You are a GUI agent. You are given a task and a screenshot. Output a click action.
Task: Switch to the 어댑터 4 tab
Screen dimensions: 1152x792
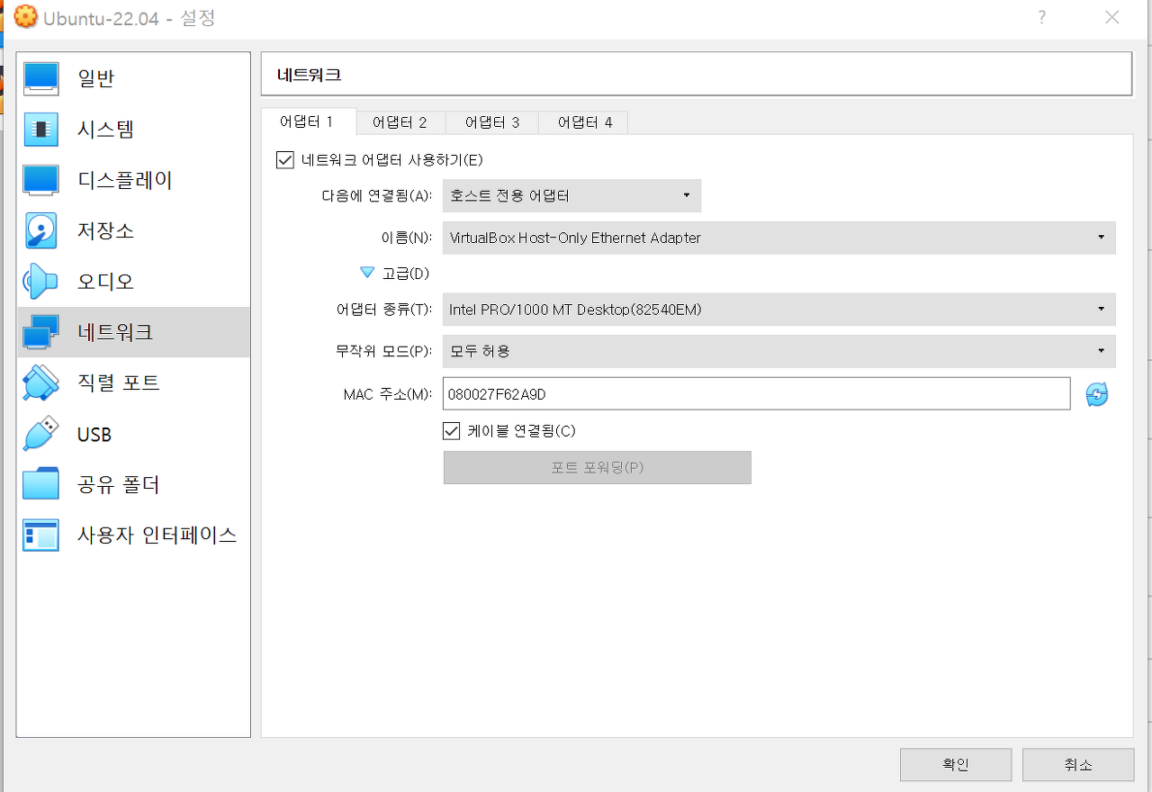click(x=585, y=122)
